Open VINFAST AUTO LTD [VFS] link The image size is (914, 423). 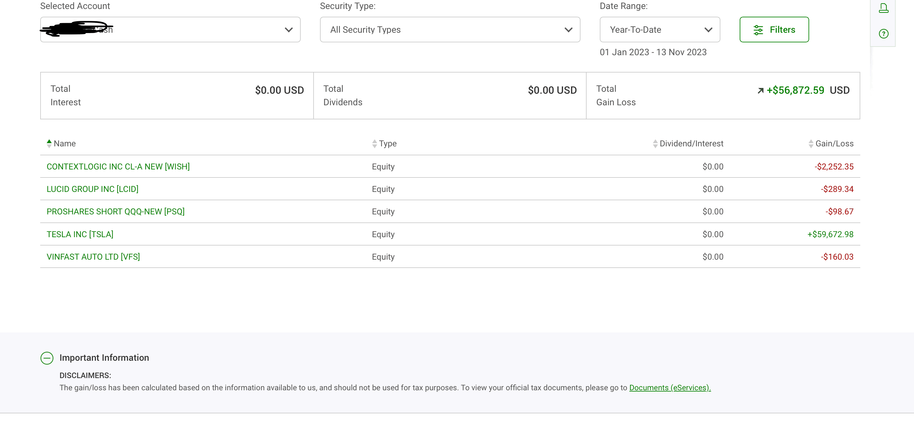pos(93,257)
